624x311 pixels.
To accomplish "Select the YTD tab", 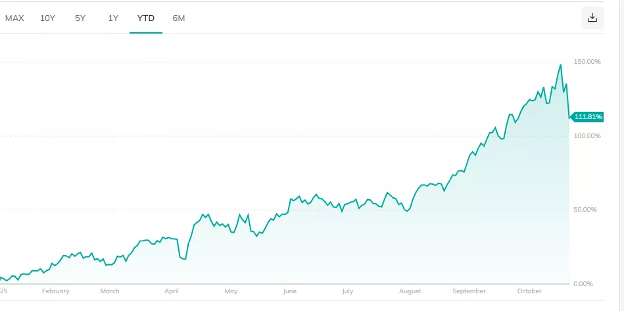I will (146, 18).
